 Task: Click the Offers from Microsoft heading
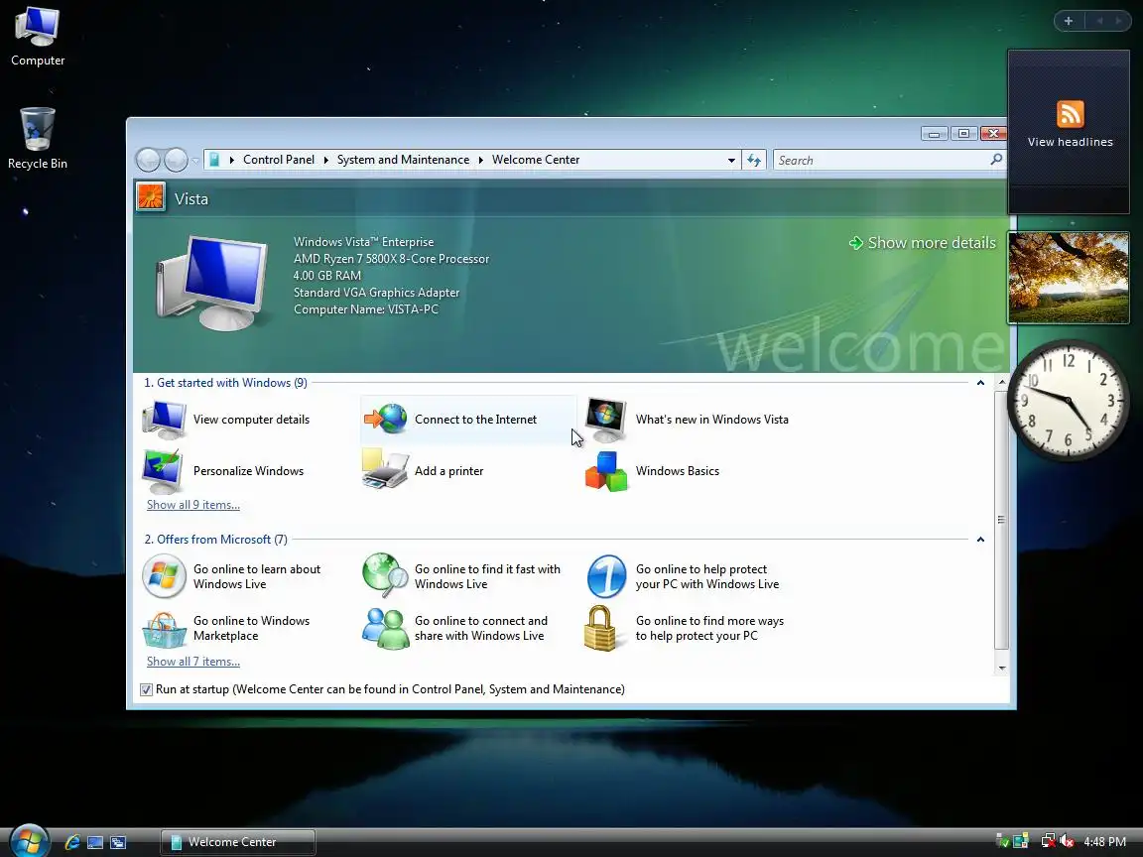tap(215, 540)
